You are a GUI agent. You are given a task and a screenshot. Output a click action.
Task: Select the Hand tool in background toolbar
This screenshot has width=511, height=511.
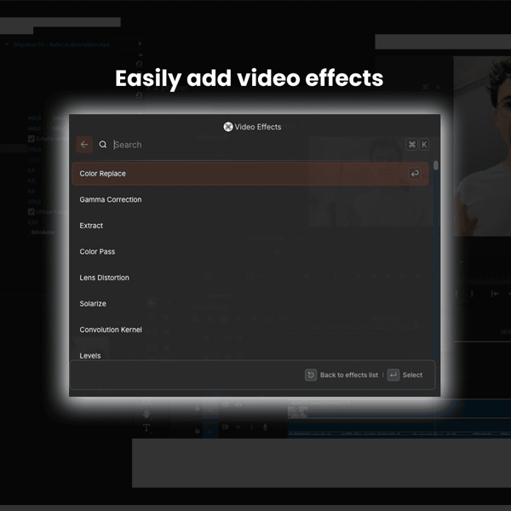[x=146, y=414]
